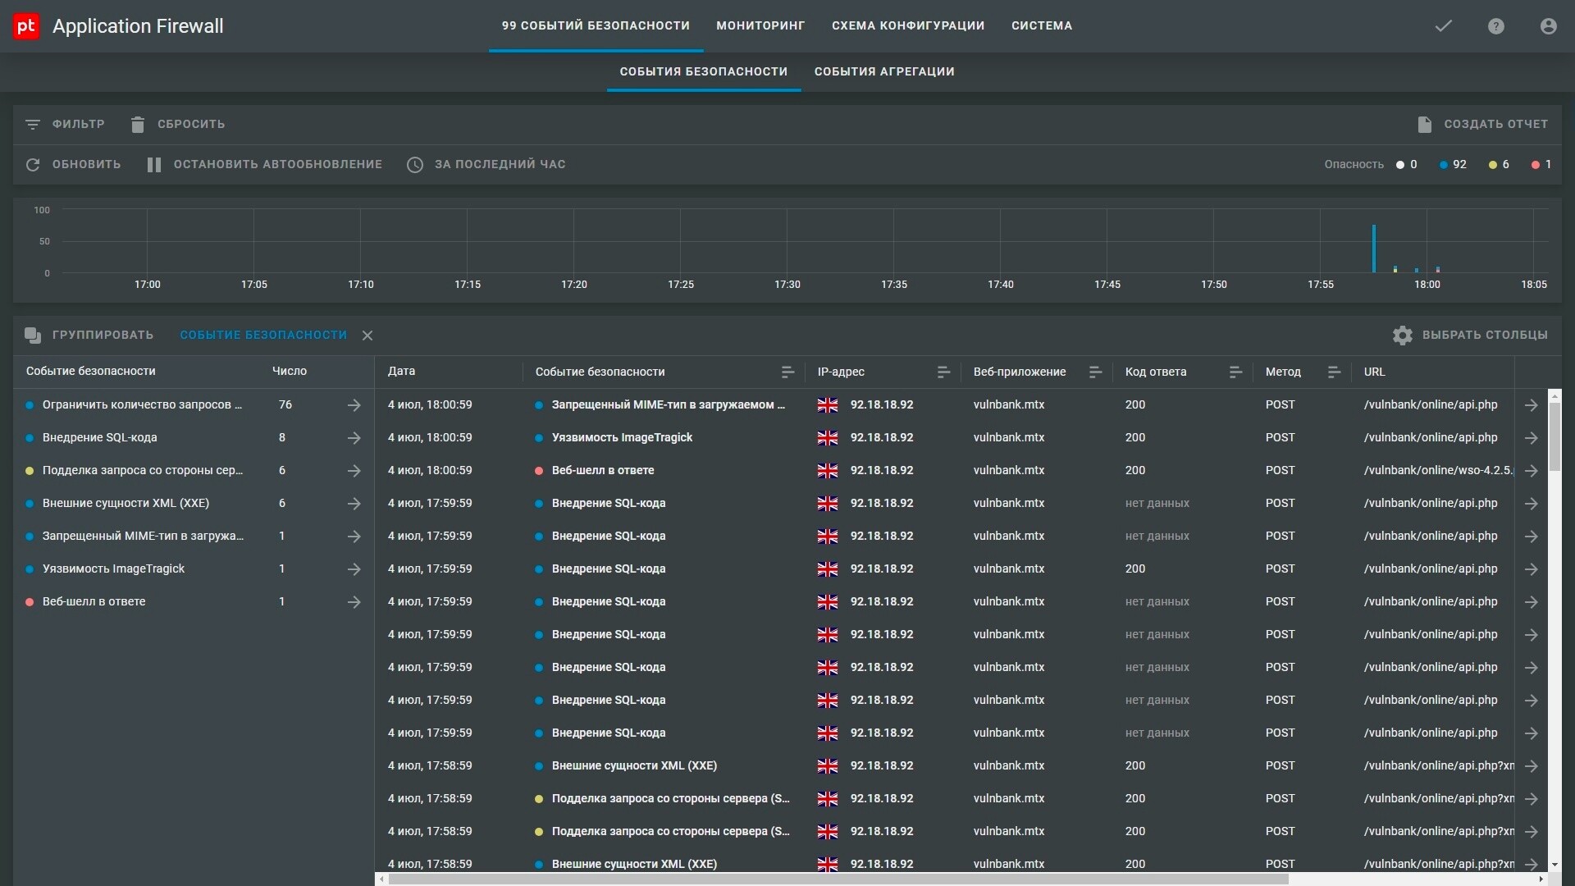The width and height of the screenshot is (1575, 886).
Task: Click Сбросить button
Action: tap(177, 125)
